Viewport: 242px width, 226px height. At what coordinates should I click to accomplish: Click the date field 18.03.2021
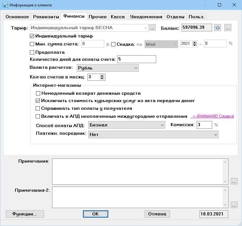(214, 214)
